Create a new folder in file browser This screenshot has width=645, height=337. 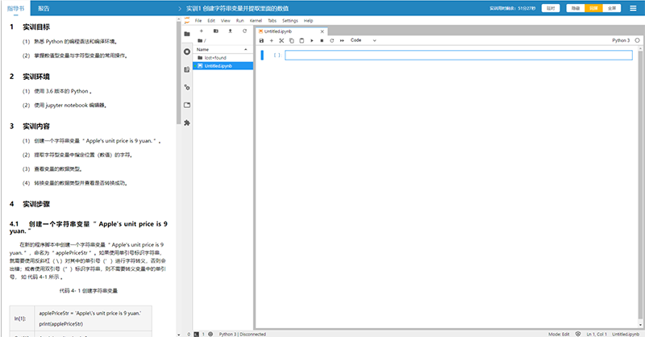(x=216, y=30)
